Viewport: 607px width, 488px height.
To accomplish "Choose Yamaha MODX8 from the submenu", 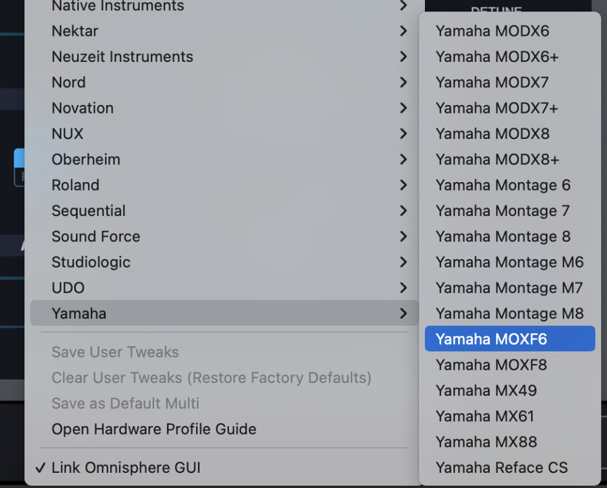I will (492, 134).
